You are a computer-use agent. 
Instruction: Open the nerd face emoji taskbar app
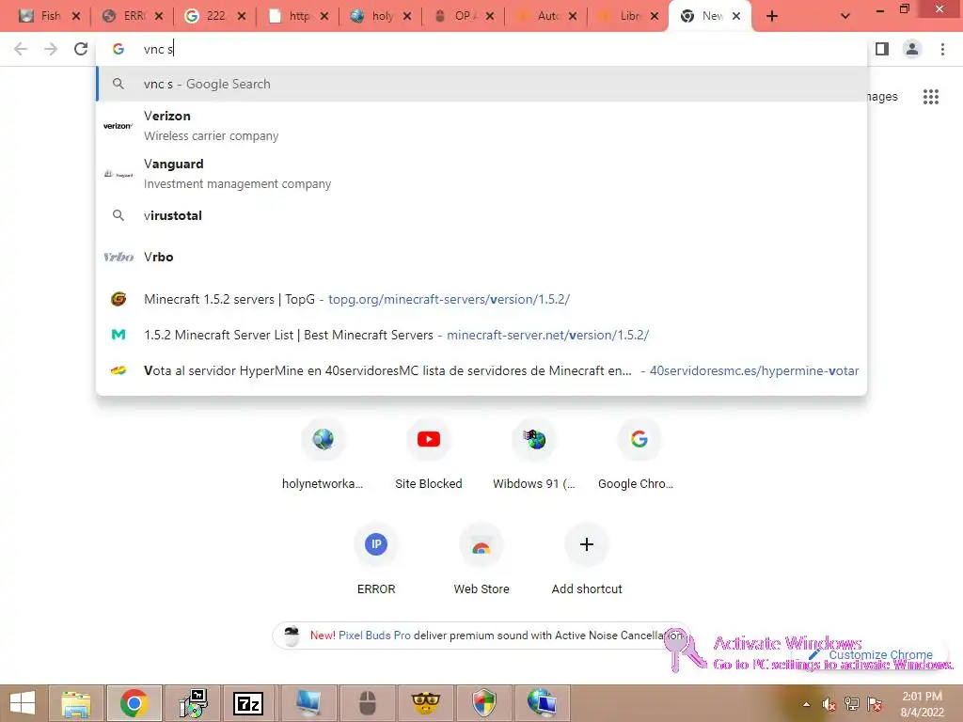(426, 703)
